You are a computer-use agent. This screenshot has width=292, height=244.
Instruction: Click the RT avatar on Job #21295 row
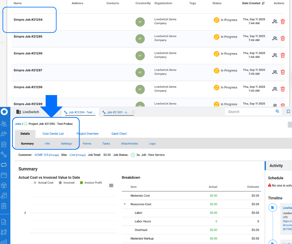(x=140, y=39)
